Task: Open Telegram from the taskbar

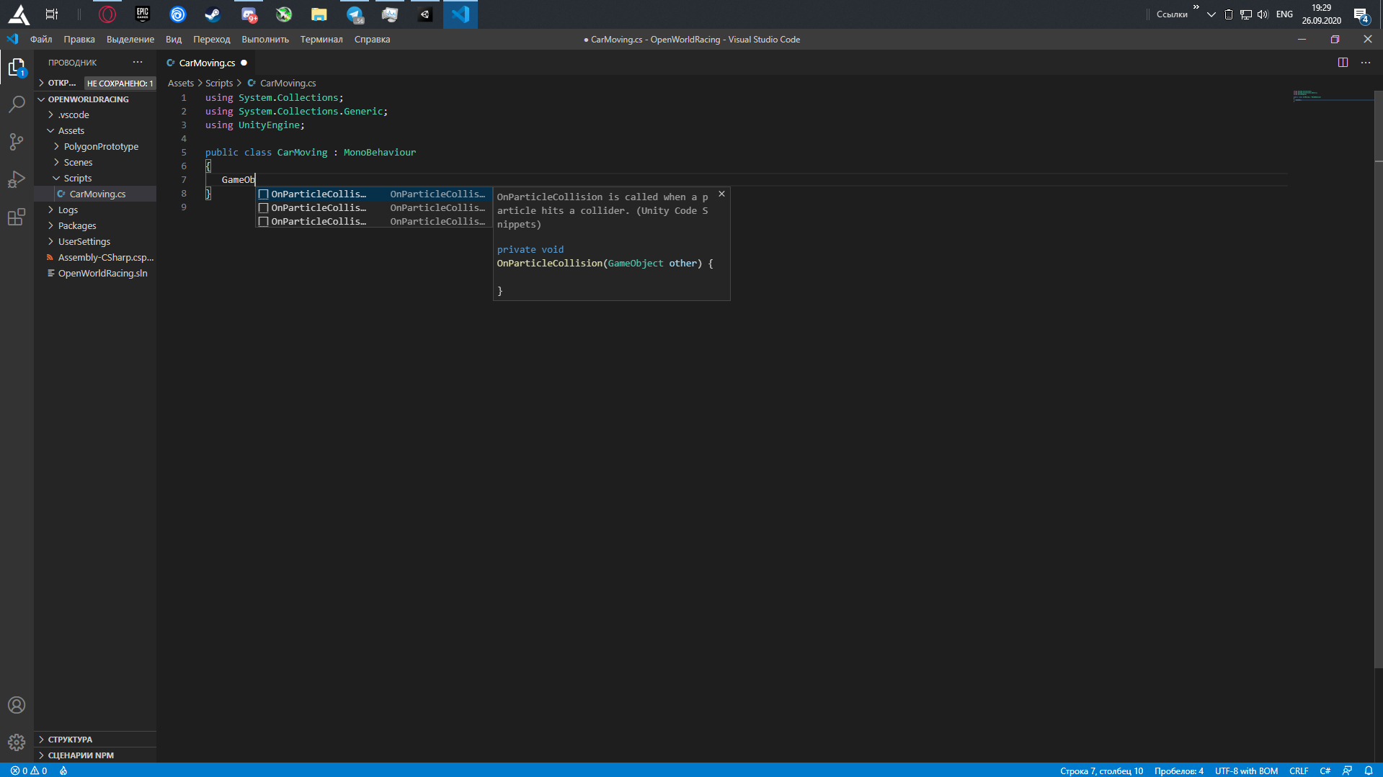Action: 355,14
